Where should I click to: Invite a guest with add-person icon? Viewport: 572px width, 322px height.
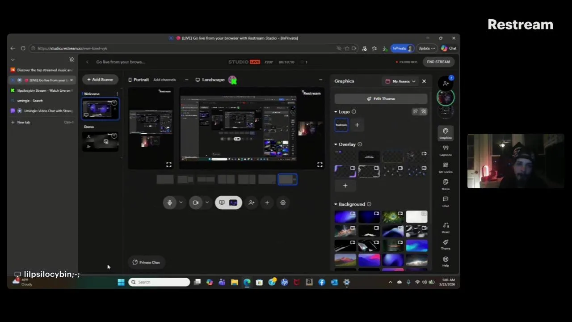[251, 203]
